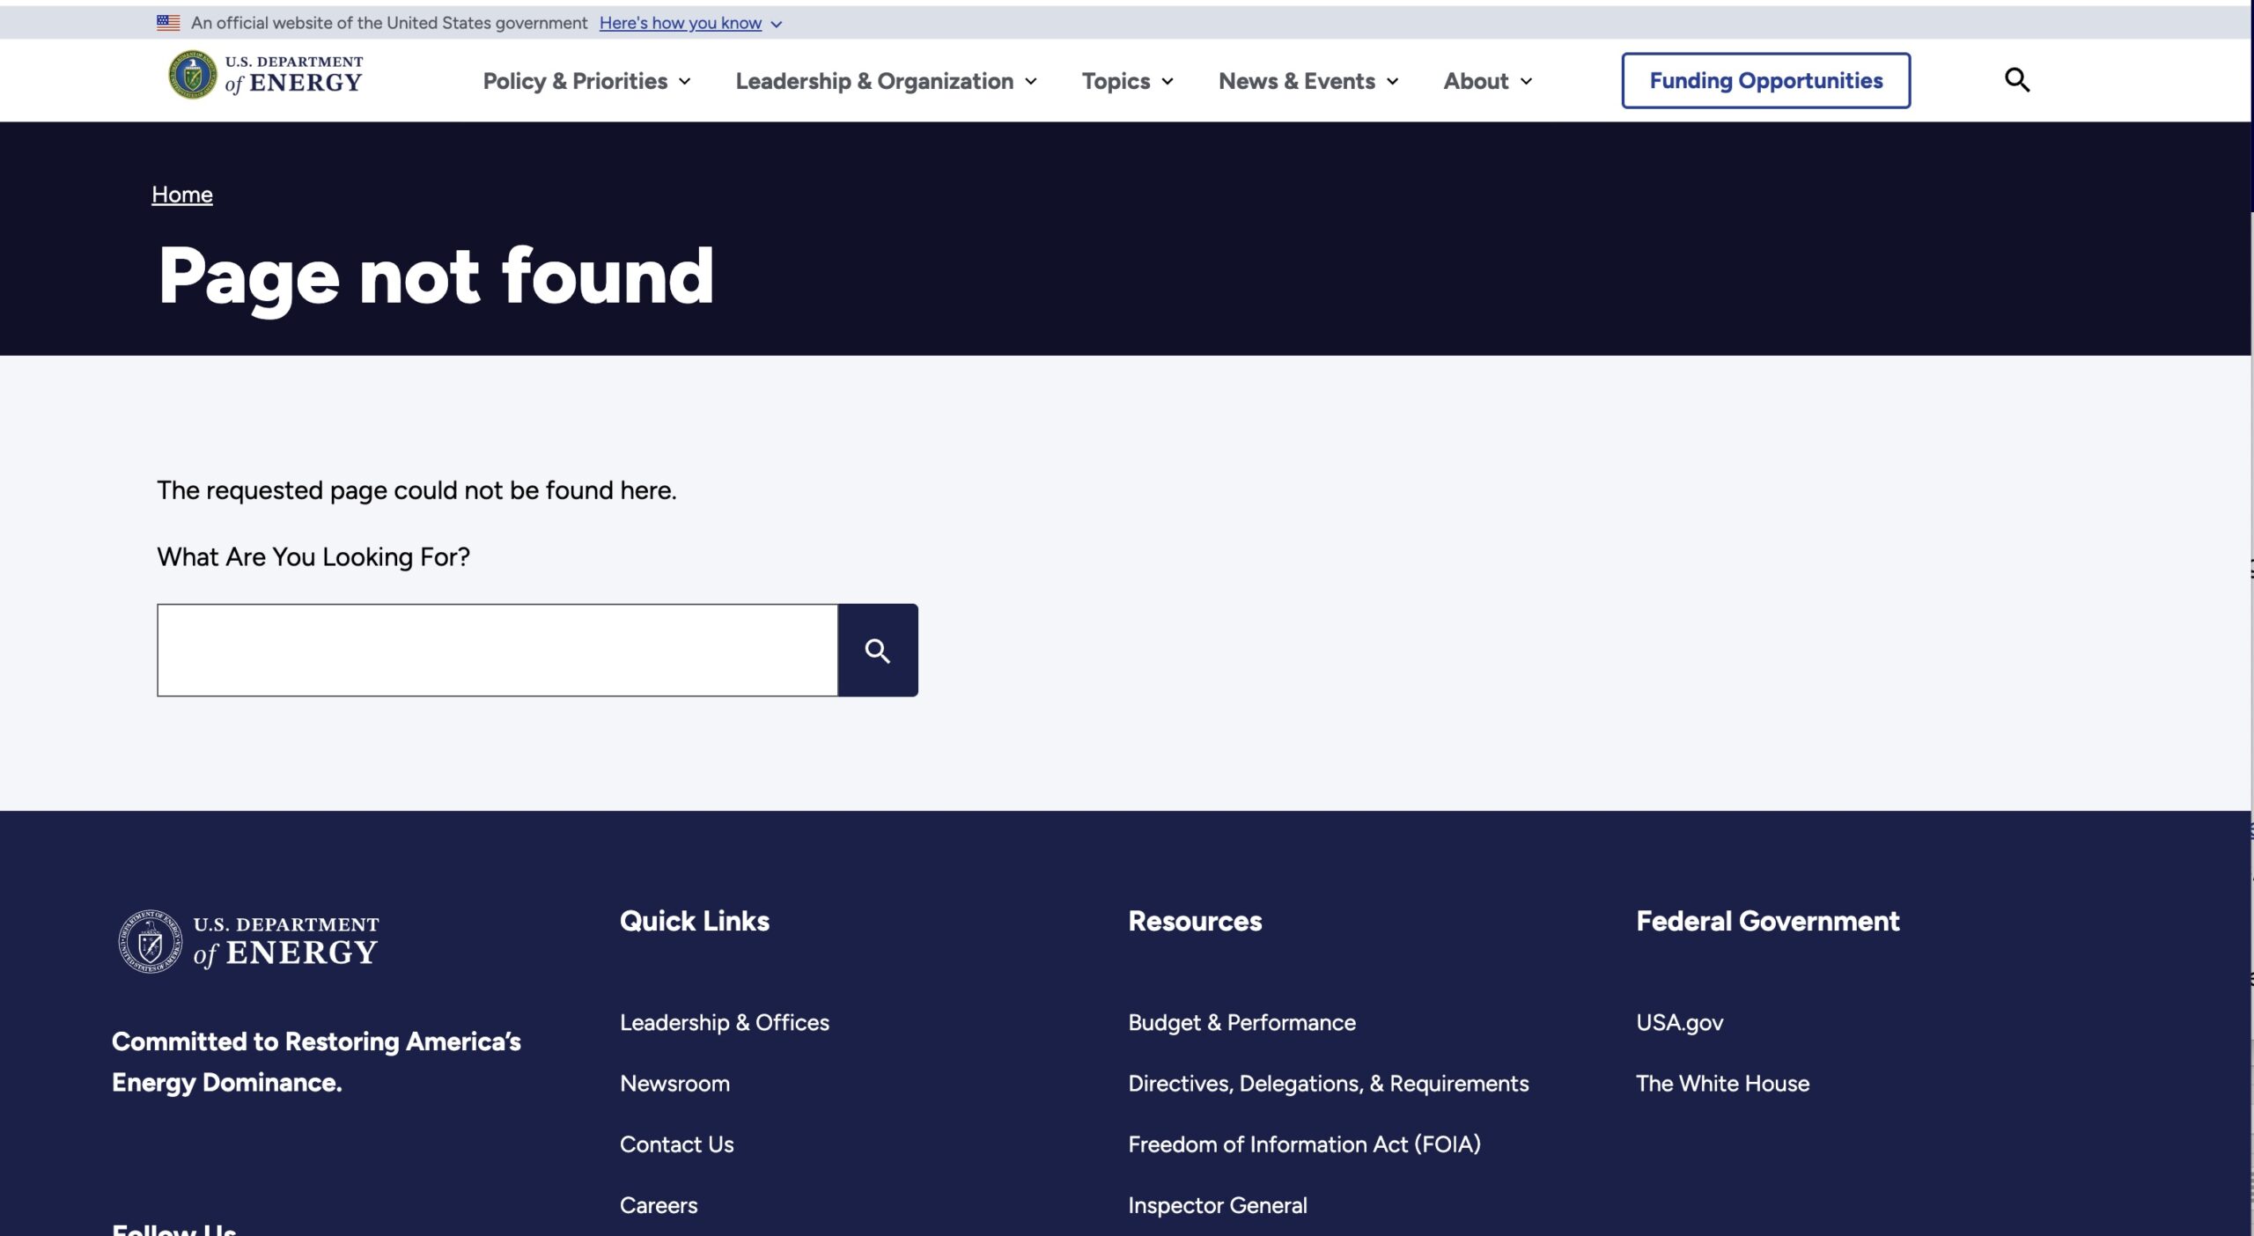Open the Inspector General link
The image size is (2254, 1236).
click(x=1218, y=1205)
